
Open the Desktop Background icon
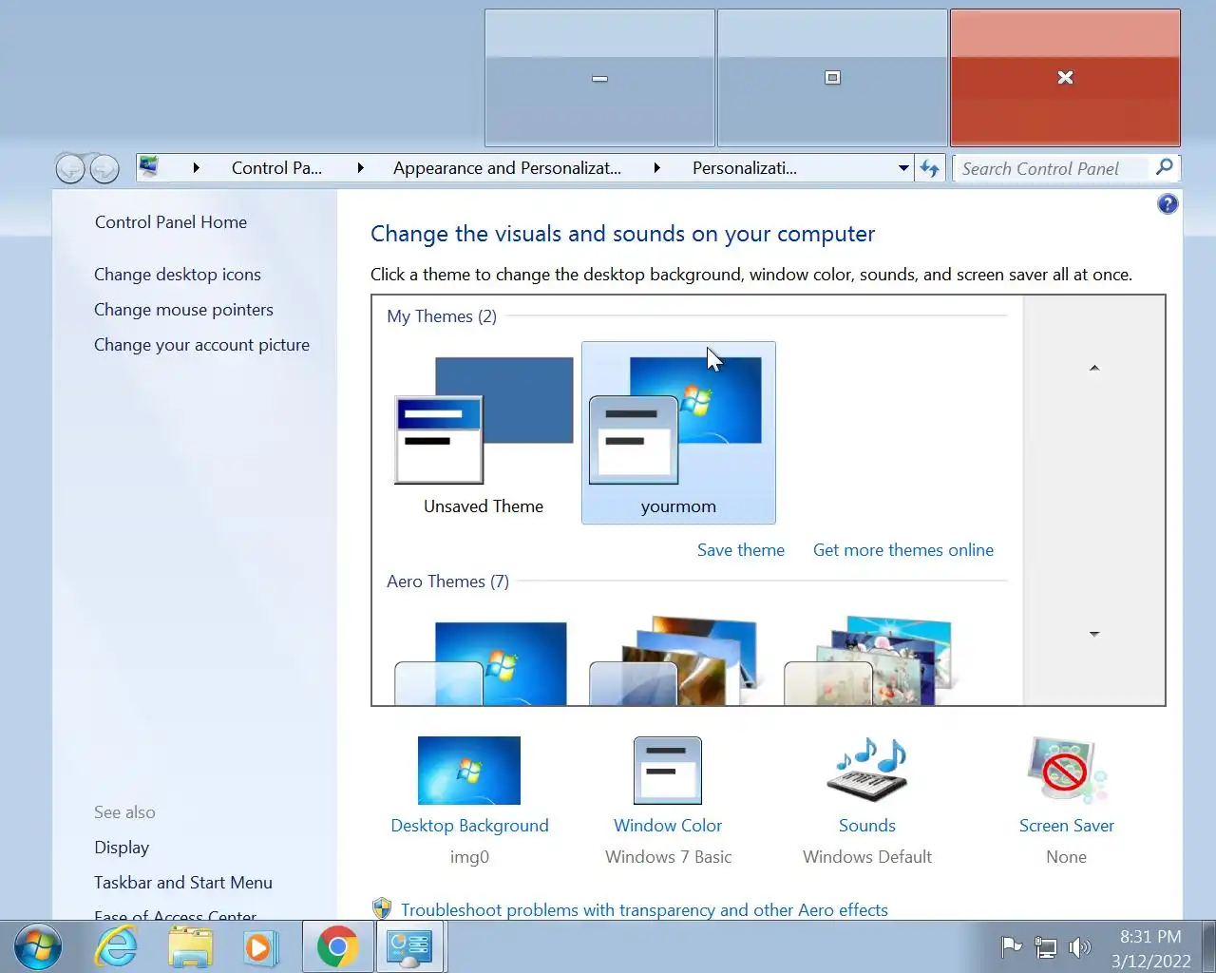[469, 770]
